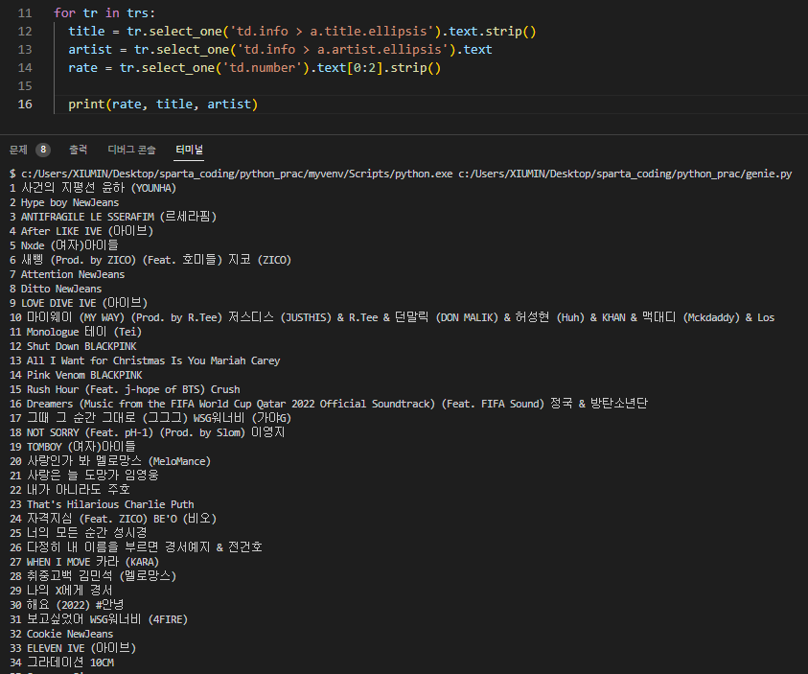The width and height of the screenshot is (808, 674).
Task: Click row '23 That's Hilarious Charlie Puth'
Action: point(102,504)
